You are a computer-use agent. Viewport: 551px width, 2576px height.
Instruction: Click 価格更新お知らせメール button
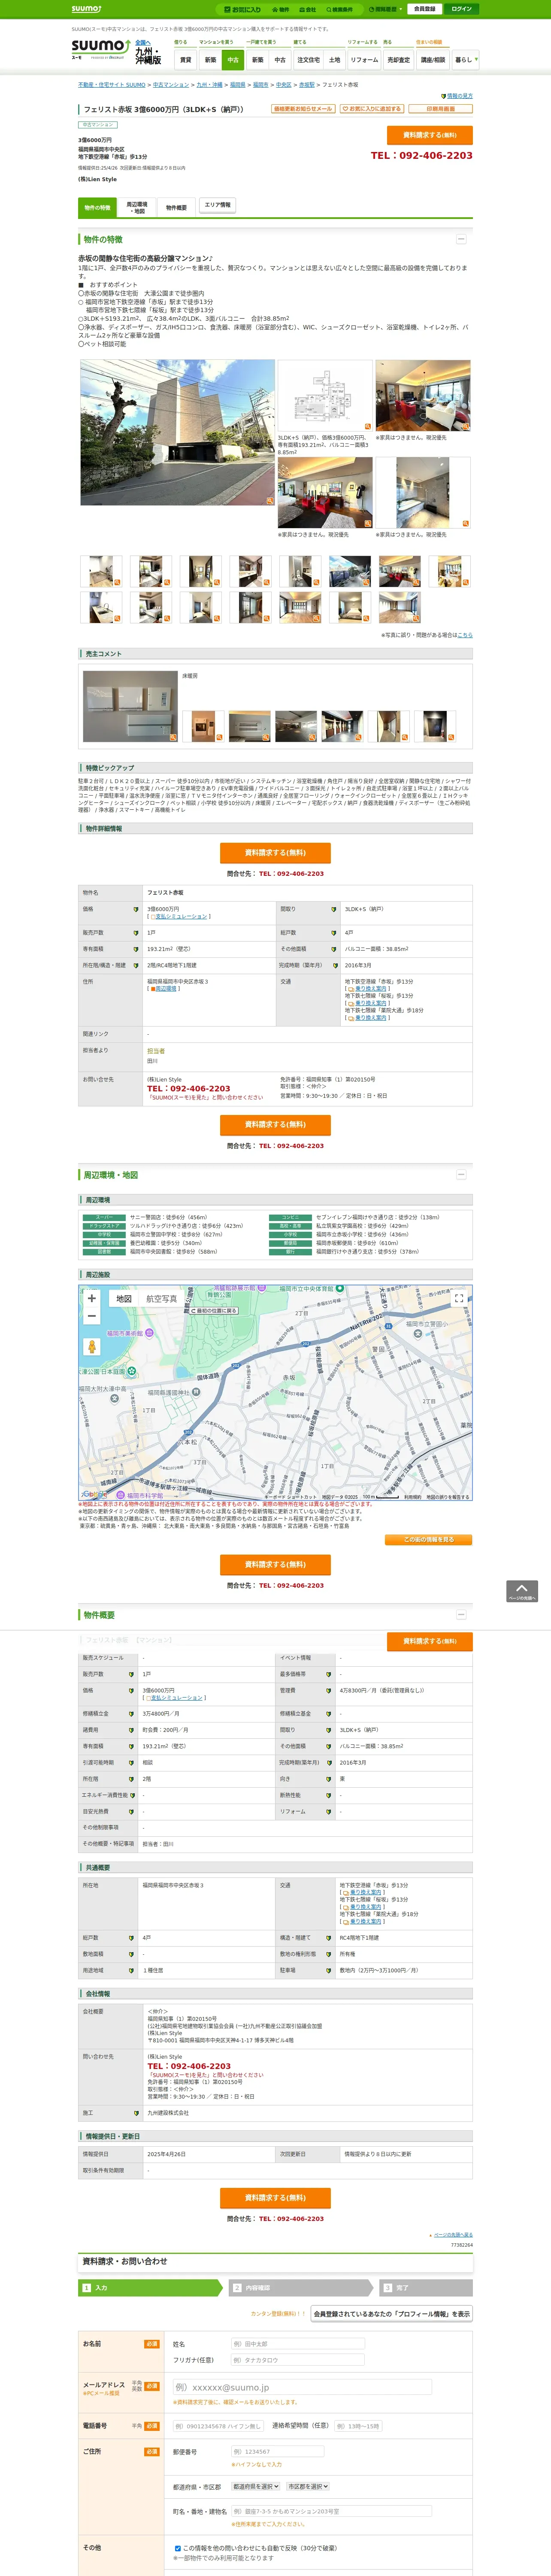(x=303, y=109)
